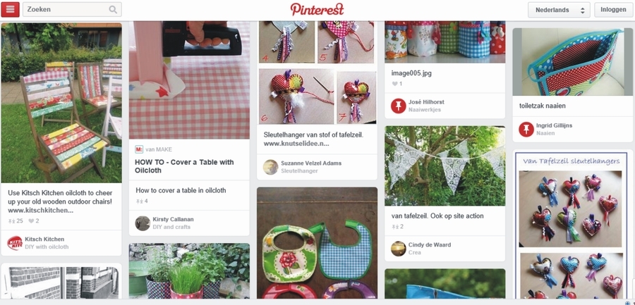Image resolution: width=635 pixels, height=305 pixels.
Task: Open the oilcloth garden chairs pin image
Action: 61,103
